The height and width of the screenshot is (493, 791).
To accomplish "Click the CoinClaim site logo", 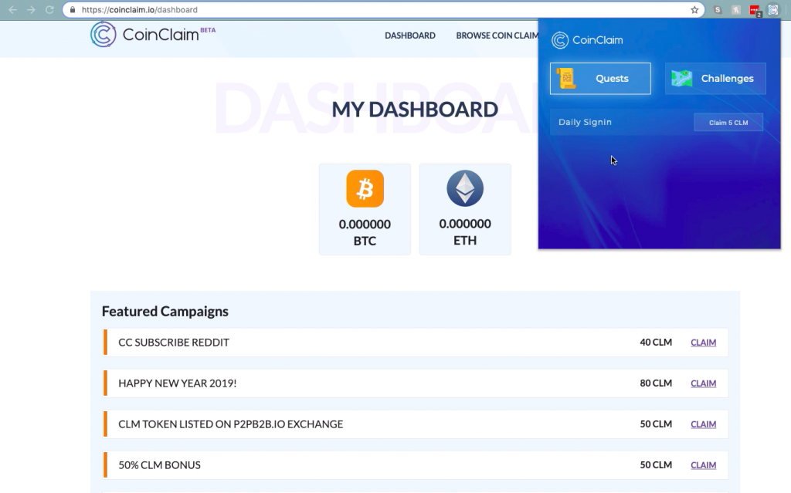I will pos(153,34).
